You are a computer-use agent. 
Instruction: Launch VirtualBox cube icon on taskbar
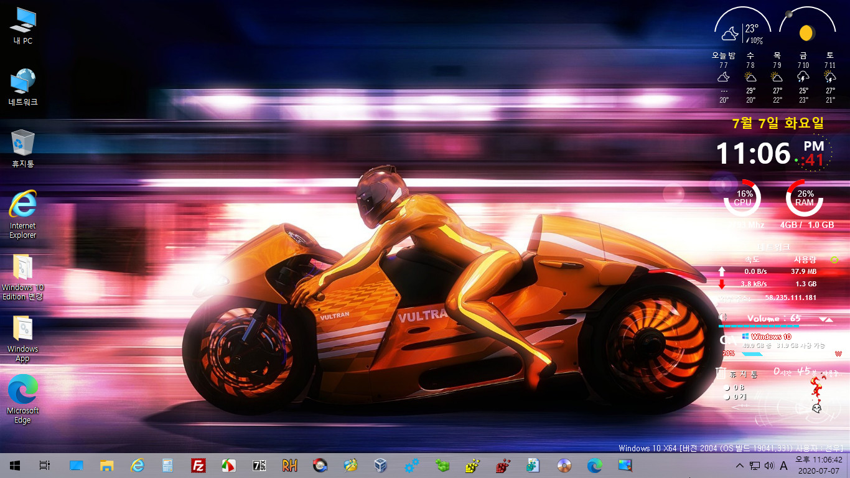tap(381, 465)
